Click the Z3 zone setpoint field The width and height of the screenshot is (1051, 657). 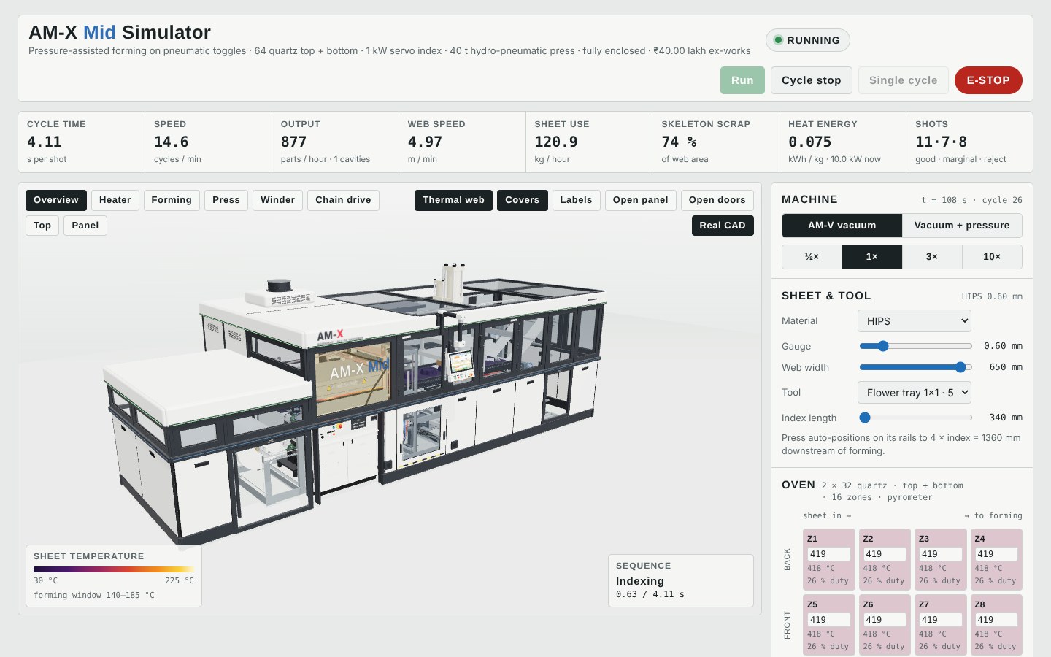pyautogui.click(x=941, y=554)
